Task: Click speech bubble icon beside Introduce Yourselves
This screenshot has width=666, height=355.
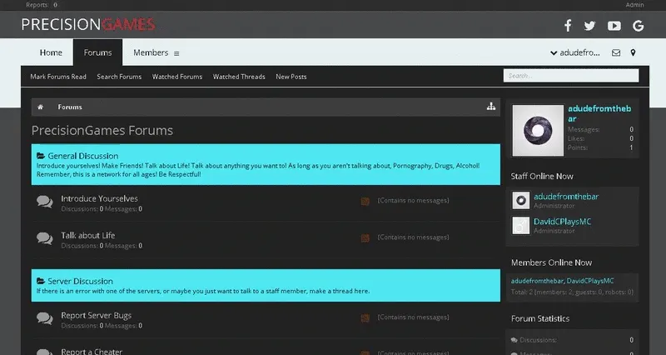Action: pyautogui.click(x=45, y=202)
